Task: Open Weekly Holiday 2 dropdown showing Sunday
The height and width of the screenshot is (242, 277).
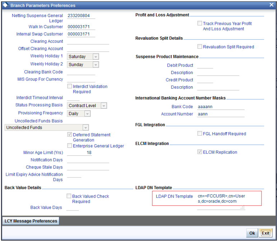Action: (83, 64)
